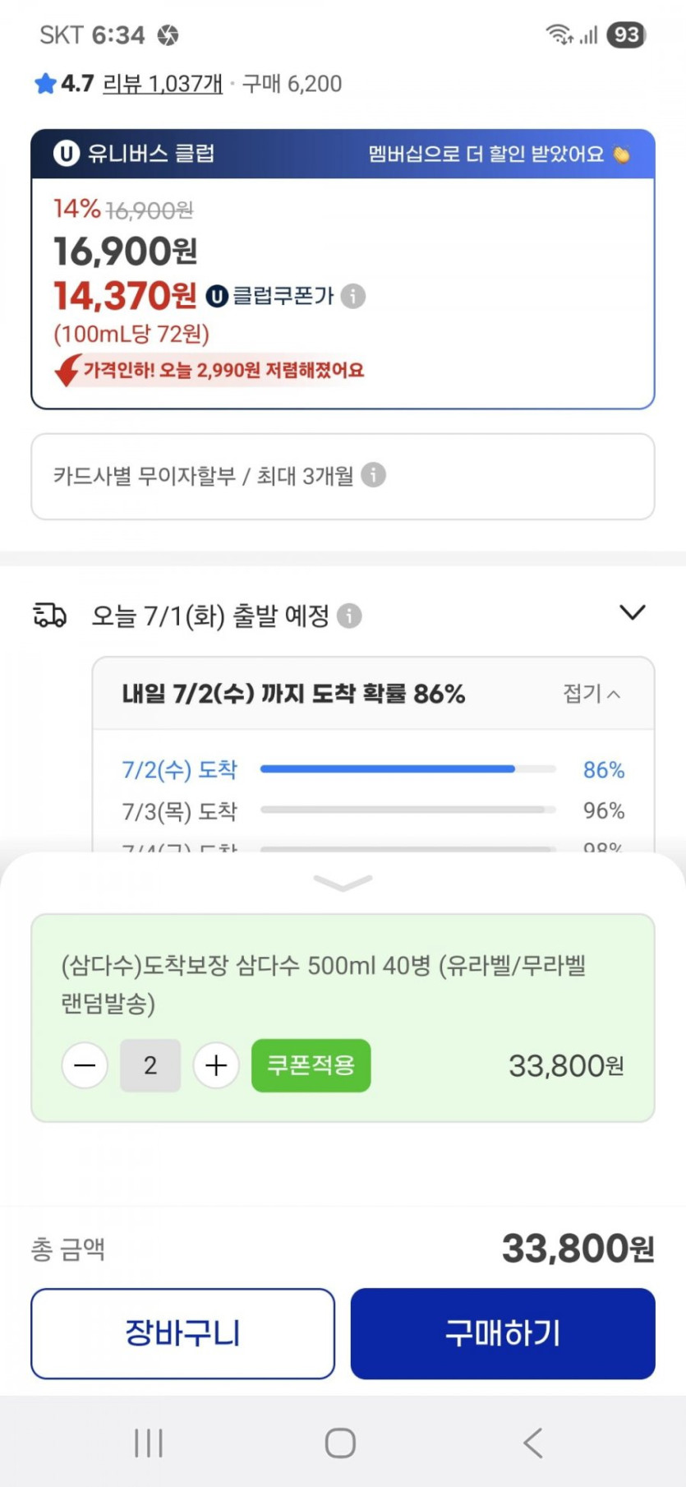Open 리뷰 1,037개 reviews link
The height and width of the screenshot is (1487, 686).
tap(163, 84)
